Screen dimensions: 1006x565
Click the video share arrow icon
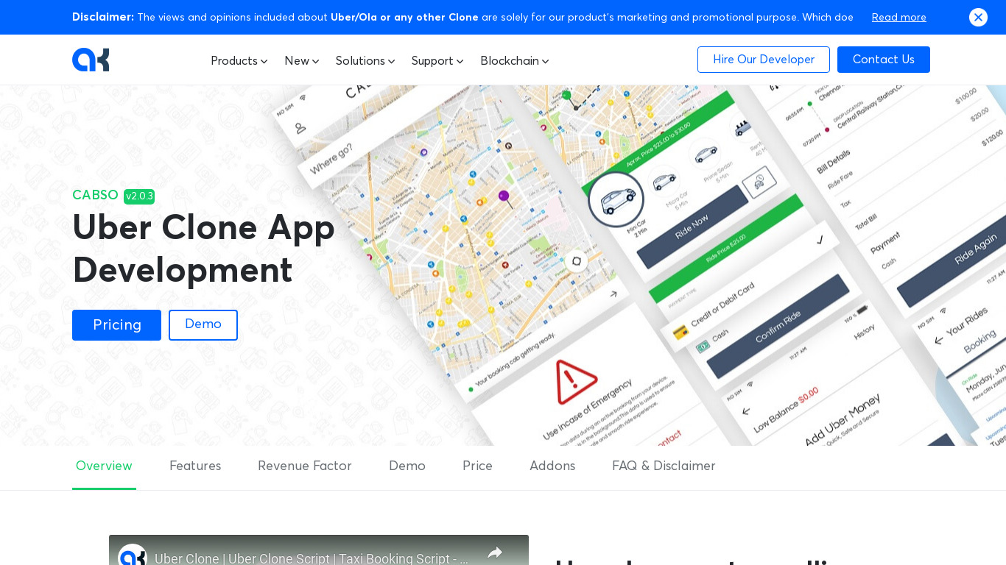[495, 553]
